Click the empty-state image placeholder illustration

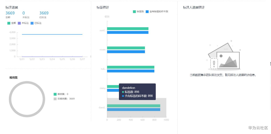[x=224, y=56]
